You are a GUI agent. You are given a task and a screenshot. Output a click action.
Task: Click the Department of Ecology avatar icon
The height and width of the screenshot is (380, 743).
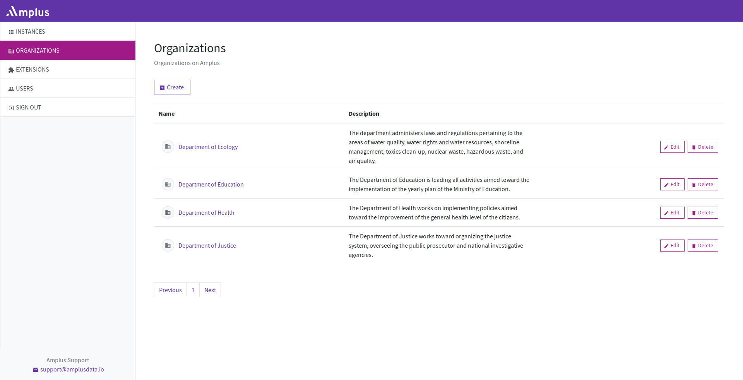coord(168,147)
